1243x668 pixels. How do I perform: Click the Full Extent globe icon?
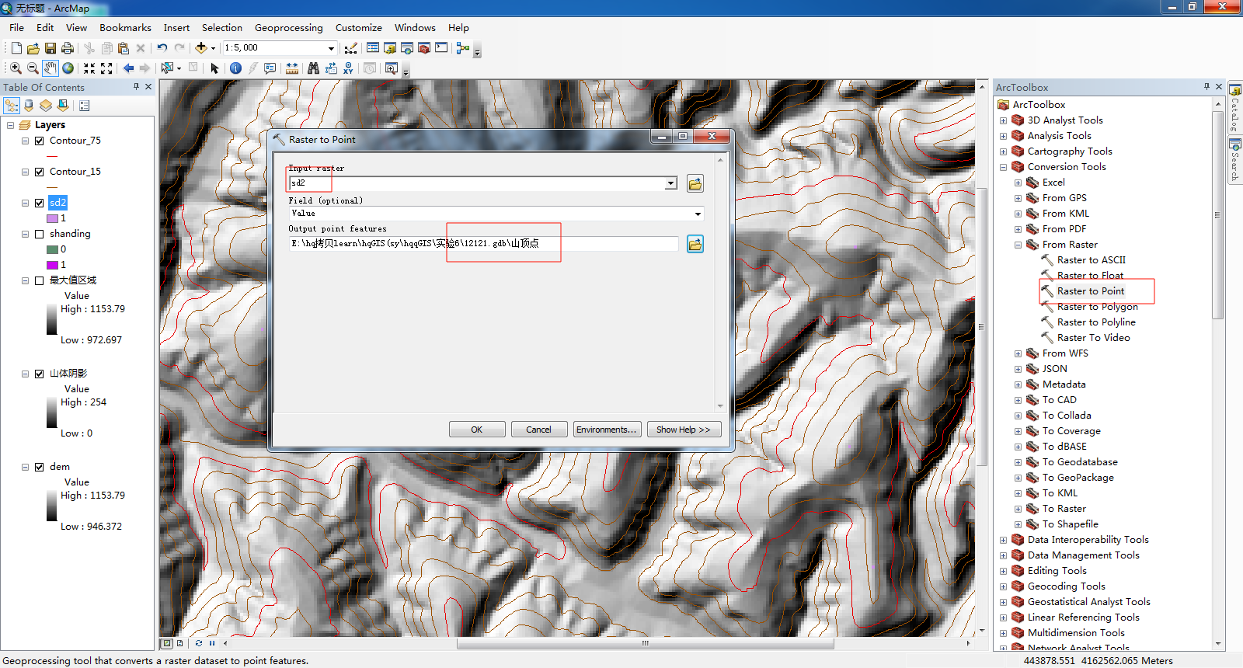tap(68, 68)
